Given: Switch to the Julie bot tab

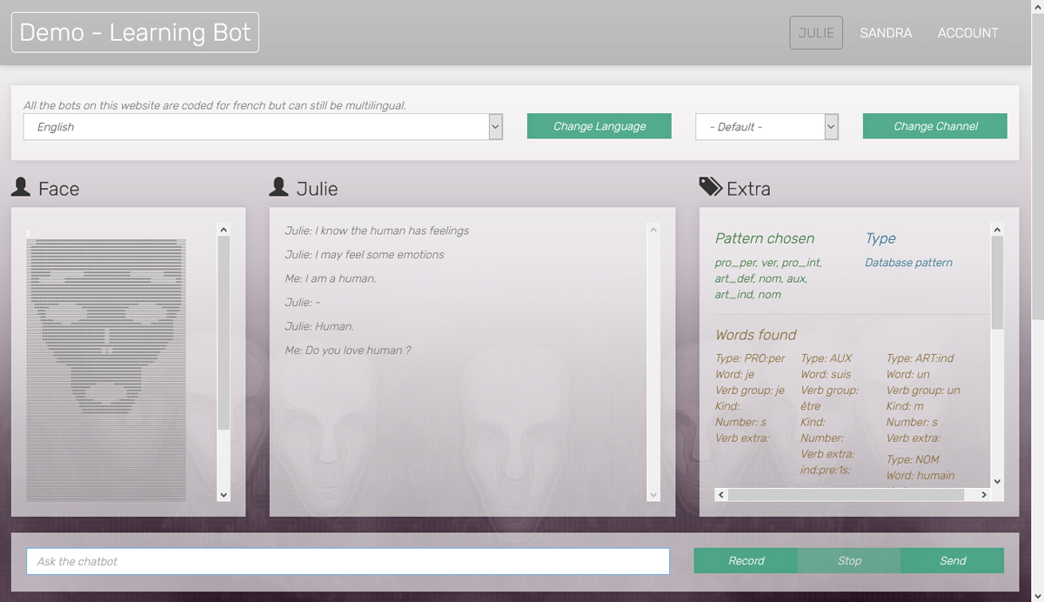Looking at the screenshot, I should tap(816, 33).
